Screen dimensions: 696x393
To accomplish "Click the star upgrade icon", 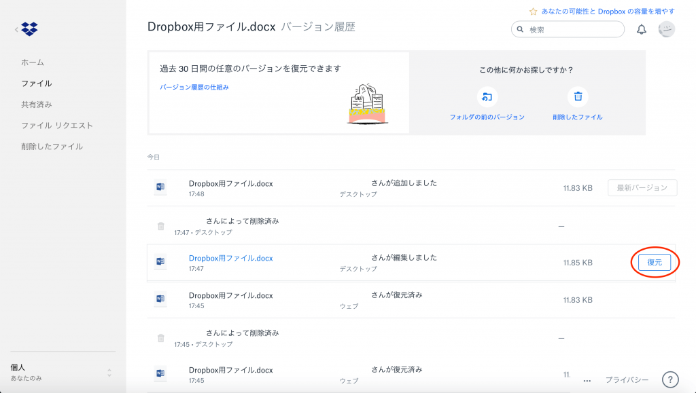I will (533, 12).
